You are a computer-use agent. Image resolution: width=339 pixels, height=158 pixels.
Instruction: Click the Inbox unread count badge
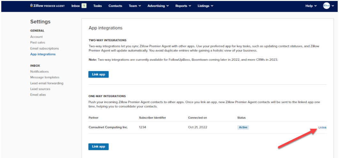pyautogui.click(x=84, y=6)
